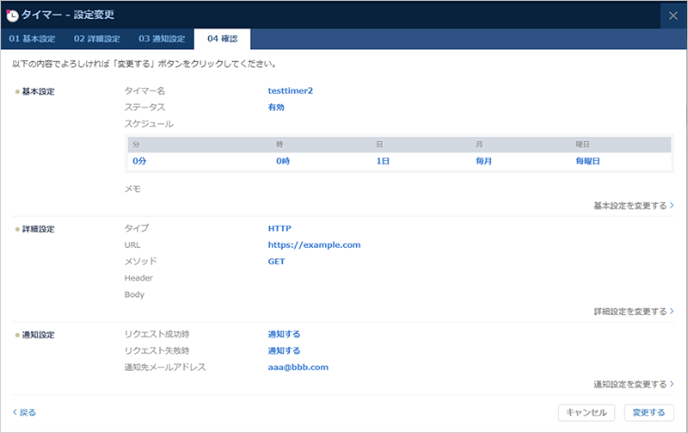Click the schedule value 0分
Viewport: 688px width, 433px height.
139,161
